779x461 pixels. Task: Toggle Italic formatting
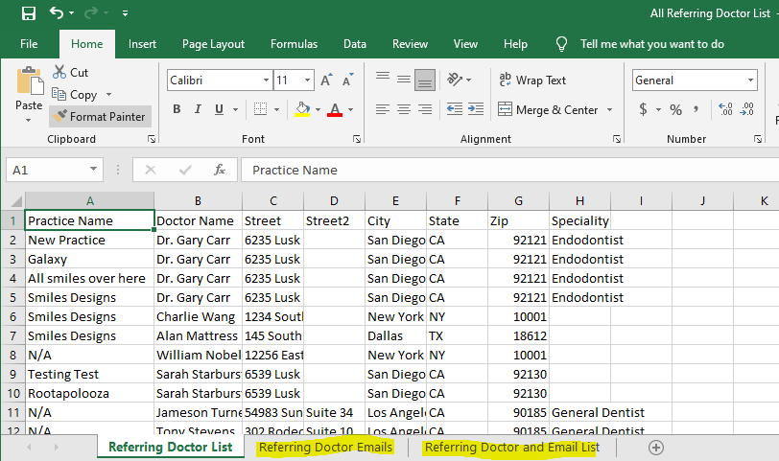tap(199, 109)
